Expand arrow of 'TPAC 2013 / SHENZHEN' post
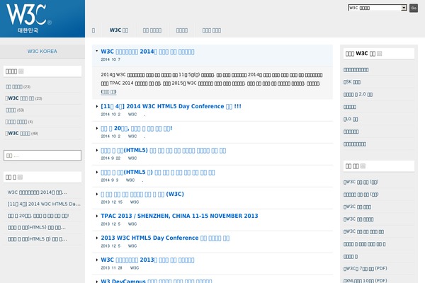Screen dimensions: 425x283 (x=97, y=216)
